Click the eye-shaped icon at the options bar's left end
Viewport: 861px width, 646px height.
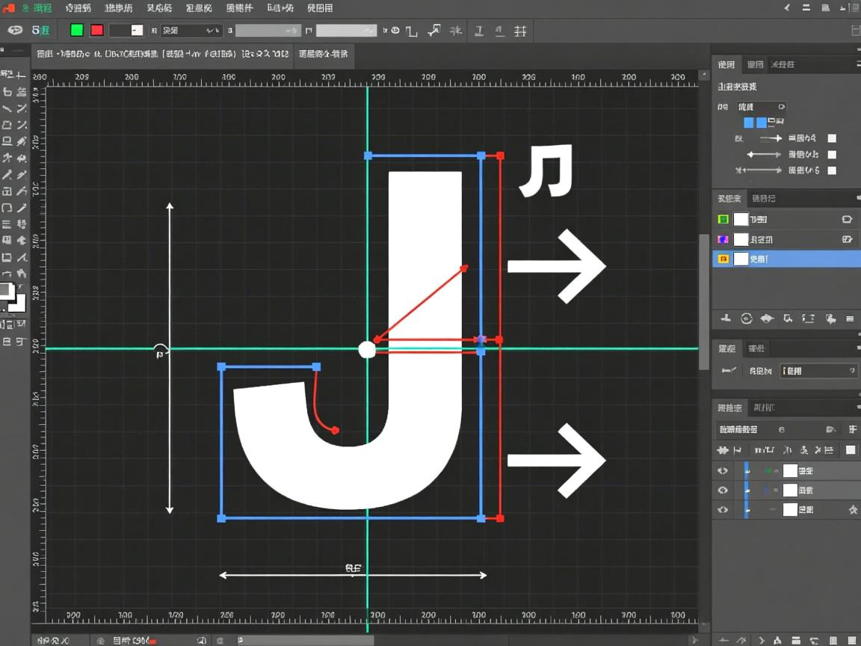tap(14, 31)
